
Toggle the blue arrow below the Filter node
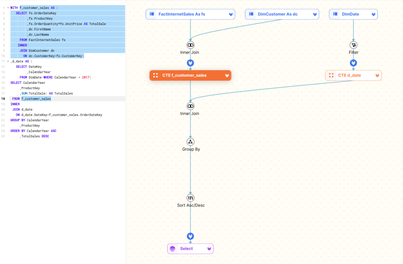pyautogui.click(x=353, y=63)
